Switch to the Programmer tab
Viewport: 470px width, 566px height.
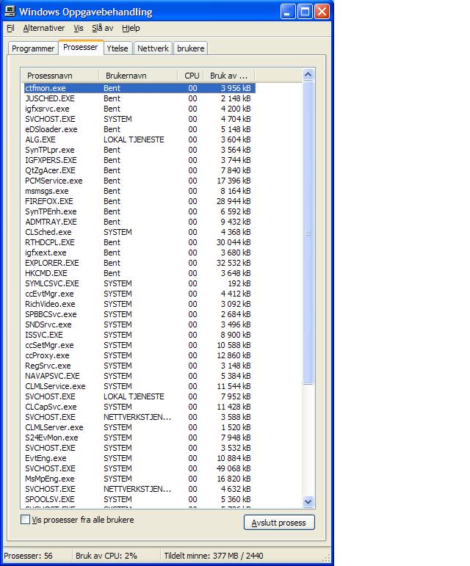[33, 48]
